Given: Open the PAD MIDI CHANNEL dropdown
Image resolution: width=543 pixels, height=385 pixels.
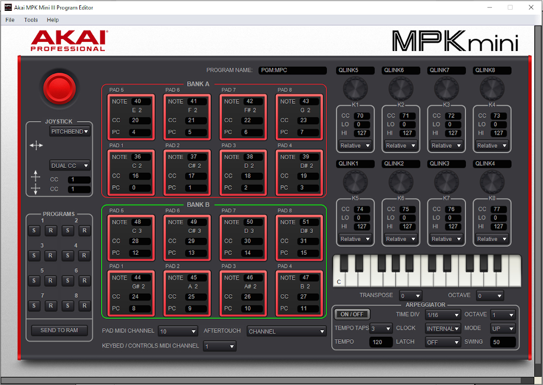Looking at the screenshot, I should pos(178,331).
